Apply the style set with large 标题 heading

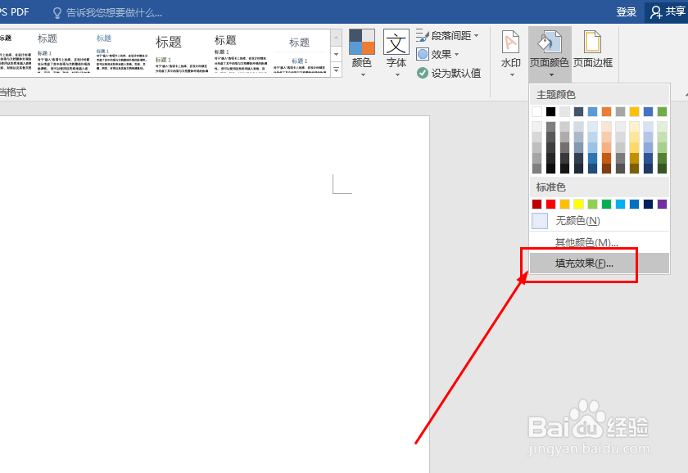pos(181,53)
